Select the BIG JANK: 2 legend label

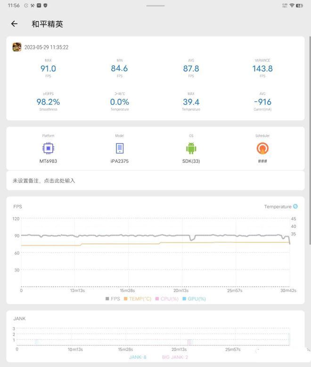pos(175,357)
